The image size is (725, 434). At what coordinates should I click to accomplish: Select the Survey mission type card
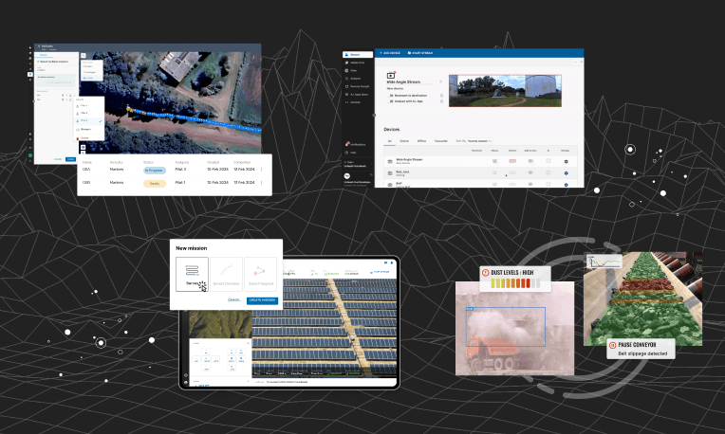coord(192,274)
